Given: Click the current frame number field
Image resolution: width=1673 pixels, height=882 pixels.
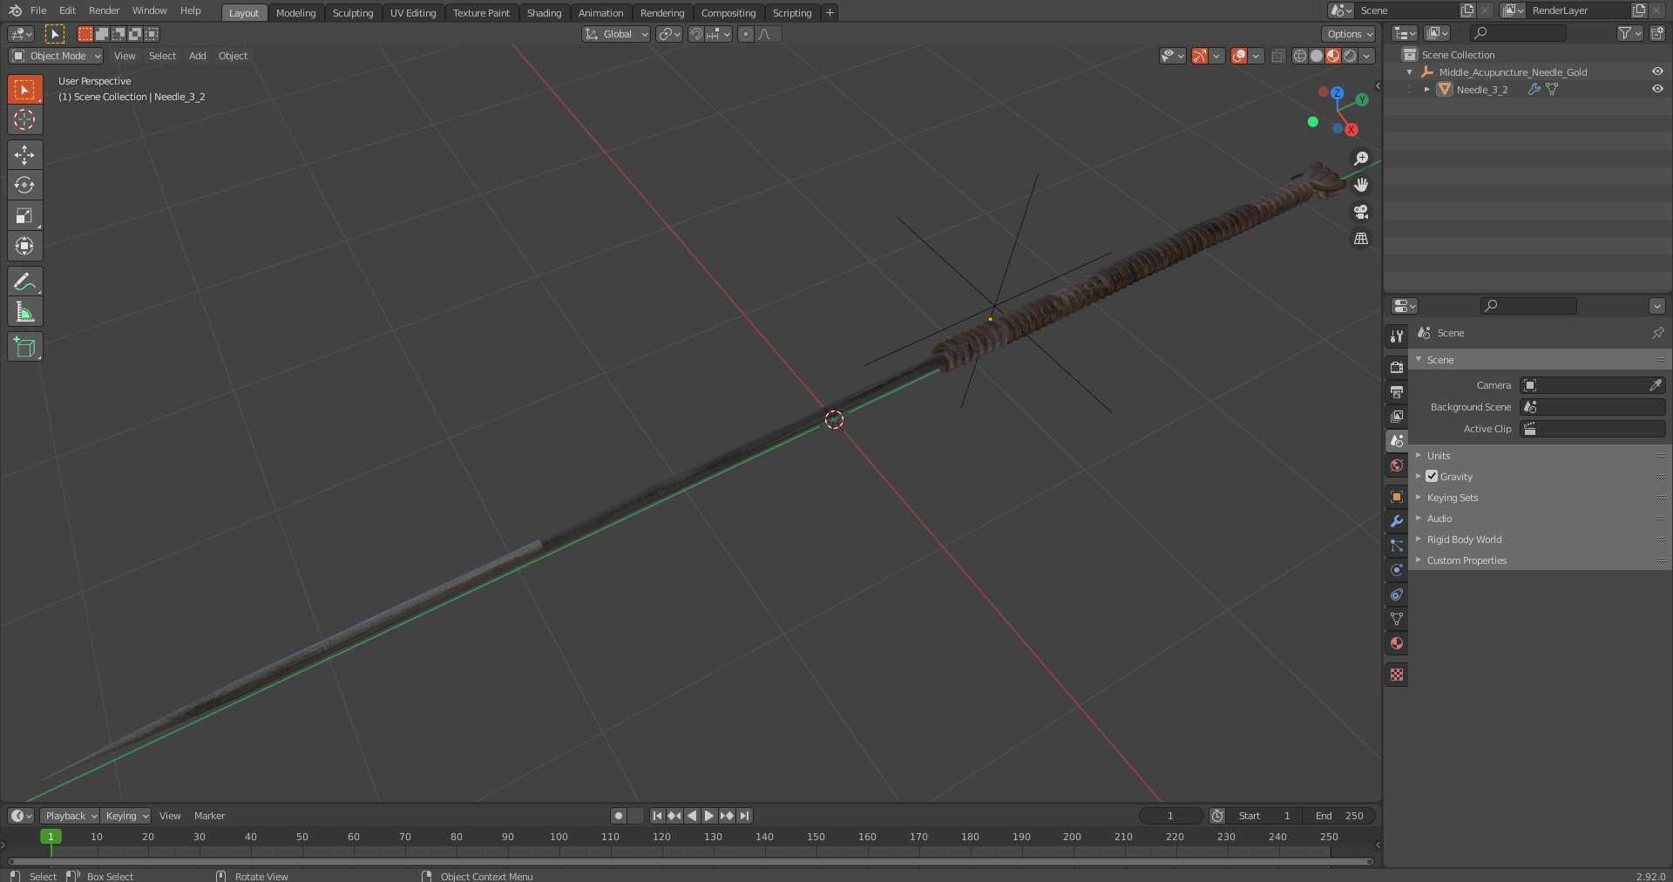Looking at the screenshot, I should (x=1171, y=816).
